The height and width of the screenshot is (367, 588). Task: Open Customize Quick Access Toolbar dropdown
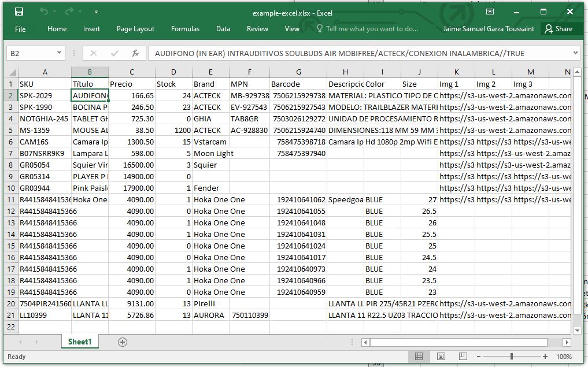tap(97, 12)
